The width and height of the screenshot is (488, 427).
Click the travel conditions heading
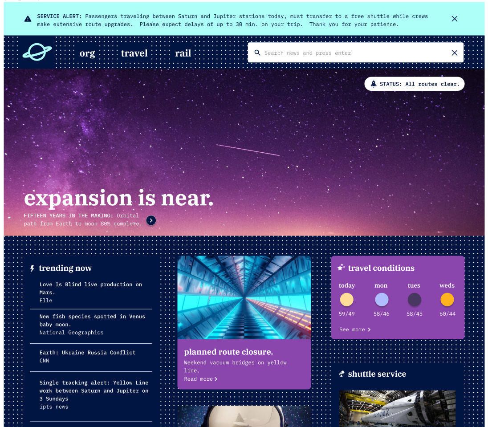381,268
